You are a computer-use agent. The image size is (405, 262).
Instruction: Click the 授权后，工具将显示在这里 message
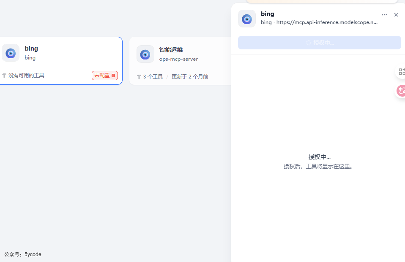319,166
